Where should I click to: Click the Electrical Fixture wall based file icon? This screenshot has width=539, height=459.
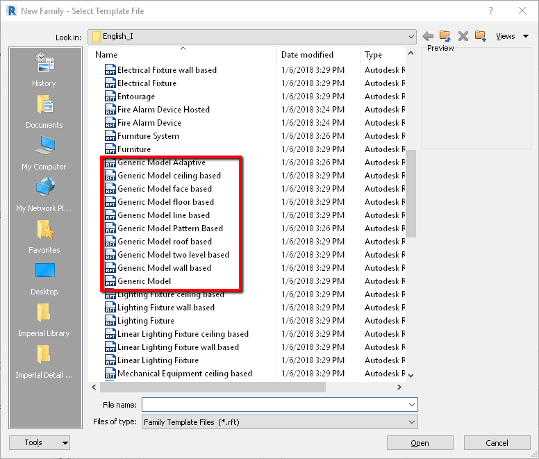(110, 69)
